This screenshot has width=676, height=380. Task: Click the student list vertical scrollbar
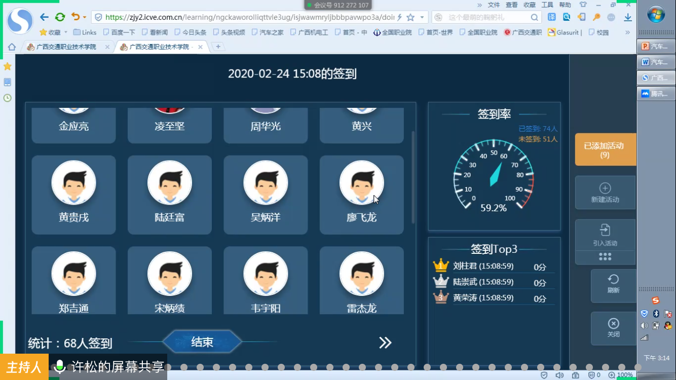coord(413,177)
